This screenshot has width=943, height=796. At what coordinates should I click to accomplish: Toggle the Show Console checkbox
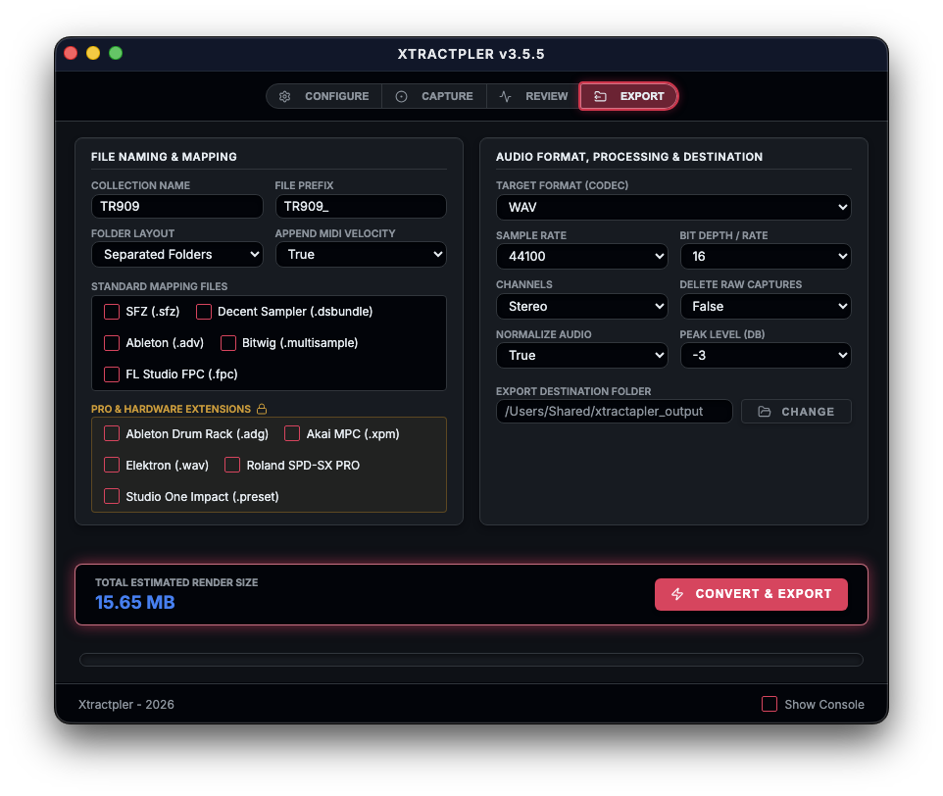click(769, 704)
